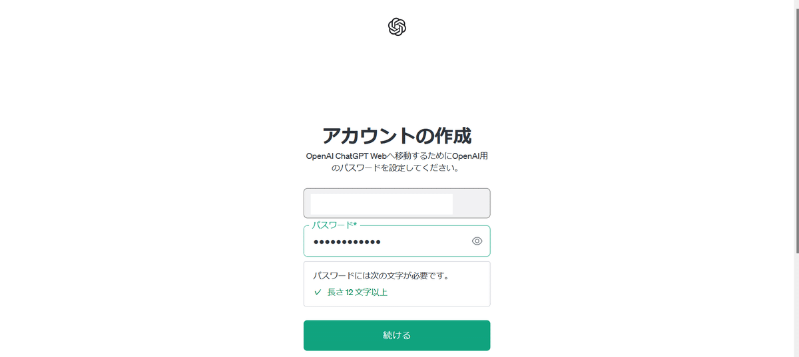Click the green checkmark beside 長さ 12 文字以上
The width and height of the screenshot is (799, 357).
tap(318, 292)
